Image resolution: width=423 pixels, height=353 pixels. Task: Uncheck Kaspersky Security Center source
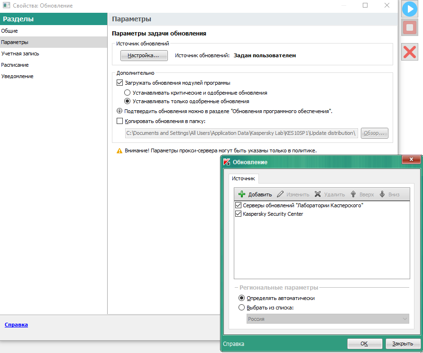point(238,214)
